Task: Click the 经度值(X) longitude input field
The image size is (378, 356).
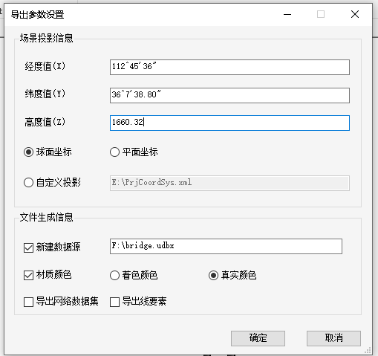Action: pyautogui.click(x=229, y=67)
